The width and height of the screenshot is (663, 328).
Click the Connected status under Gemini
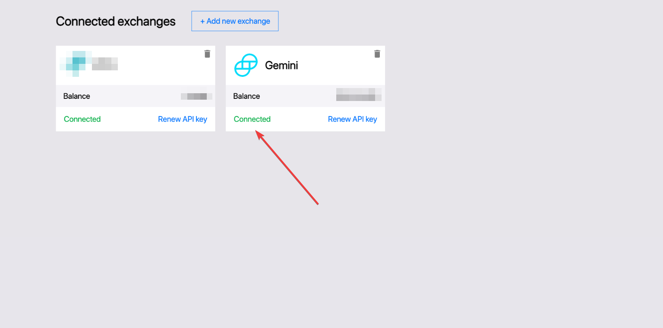pos(252,119)
